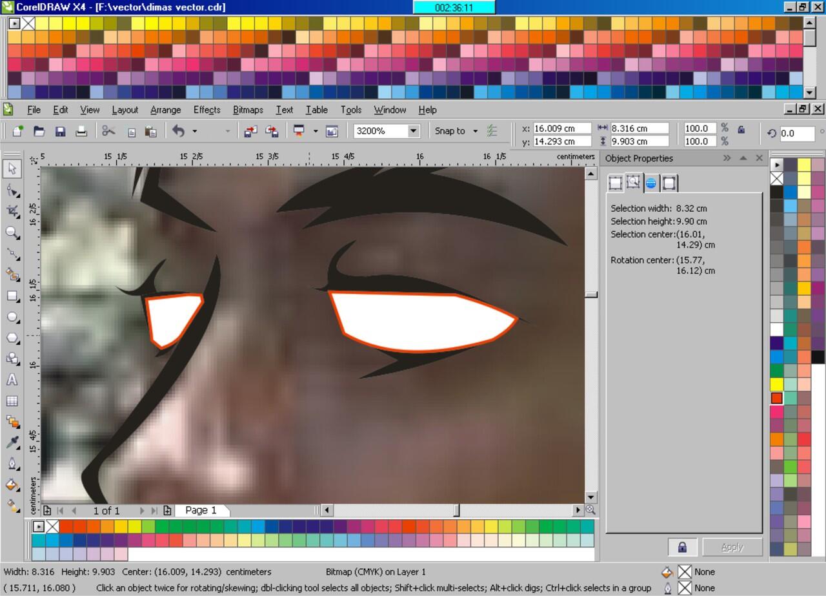Click the x position input field
The width and height of the screenshot is (826, 596).
tap(562, 128)
